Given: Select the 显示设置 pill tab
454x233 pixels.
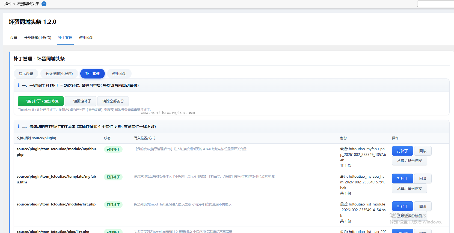Looking at the screenshot, I should [26, 74].
